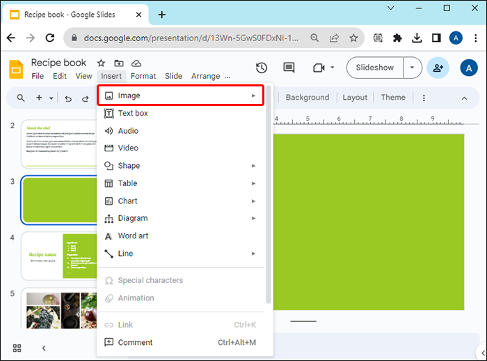Choose Comment from the Insert menu
Viewport: 487px width, 361px height.
click(180, 342)
